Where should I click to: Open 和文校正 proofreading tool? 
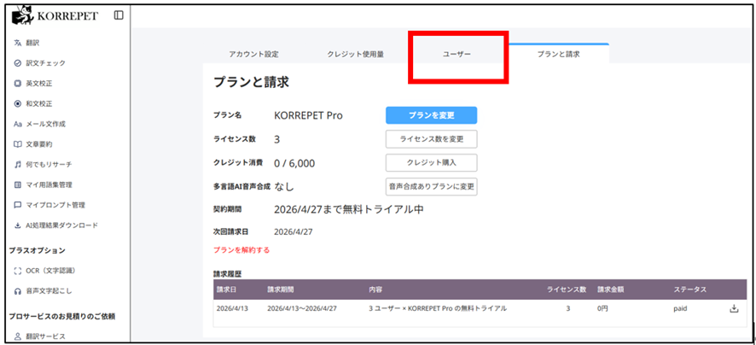pyautogui.click(x=38, y=103)
